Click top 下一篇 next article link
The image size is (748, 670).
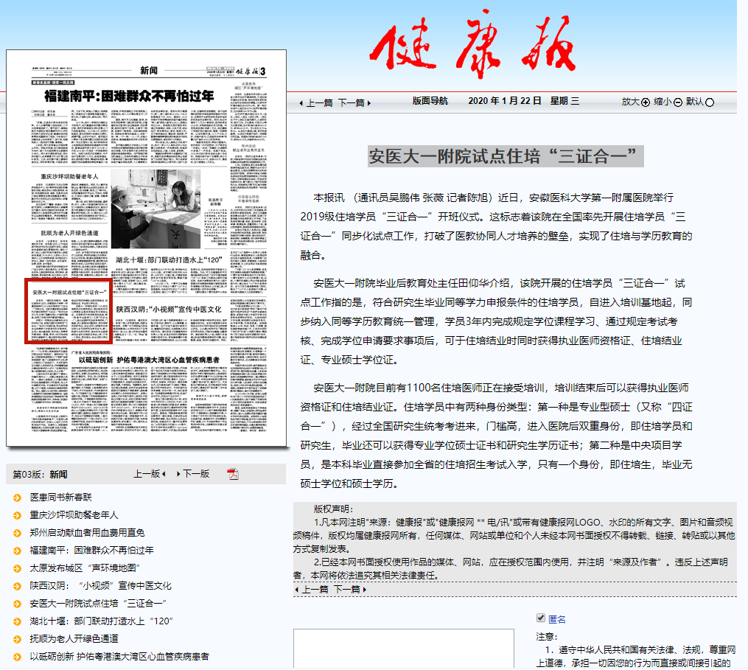click(x=354, y=103)
